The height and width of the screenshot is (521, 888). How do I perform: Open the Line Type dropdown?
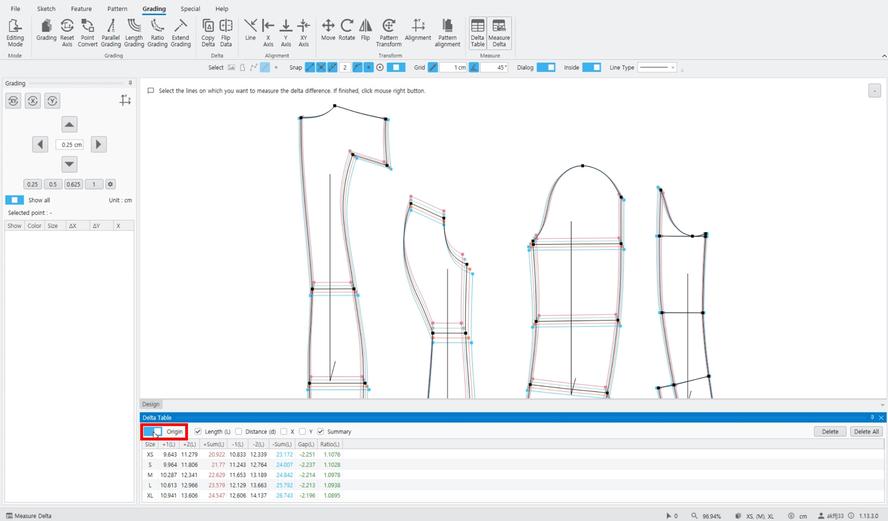657,68
